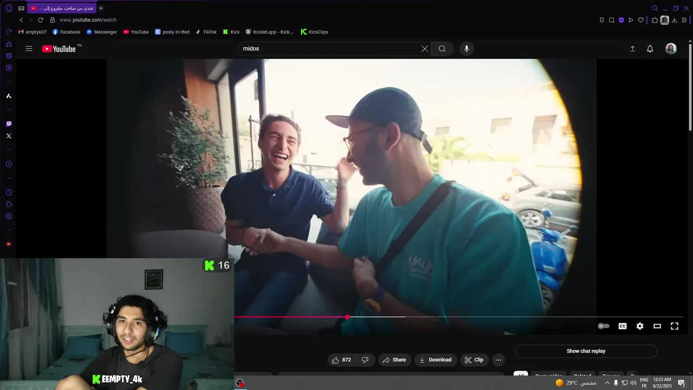The height and width of the screenshot is (390, 693).
Task: Open YouTube create/upload icon
Action: (x=632, y=49)
